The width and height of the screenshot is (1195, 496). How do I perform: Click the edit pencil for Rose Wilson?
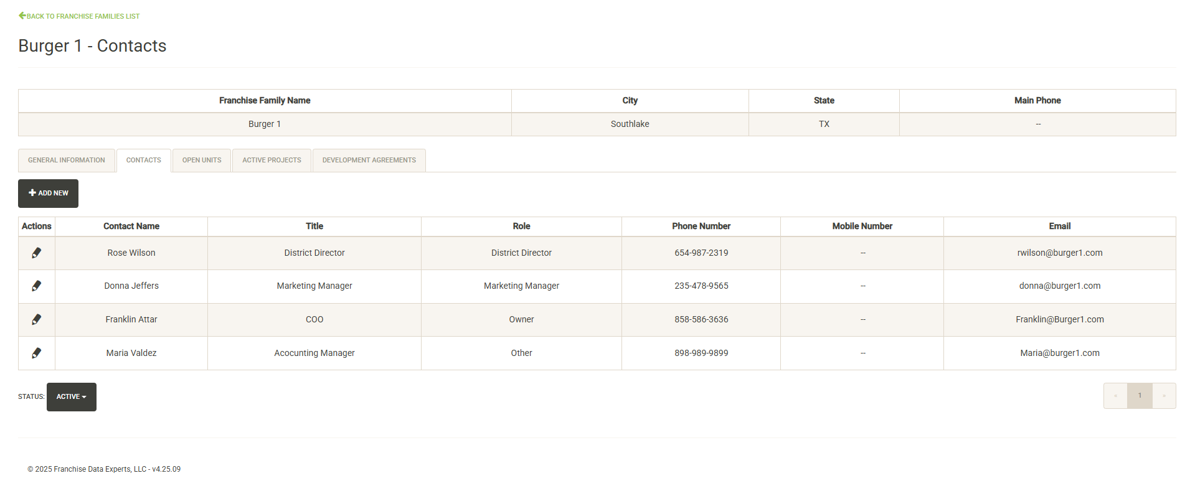[37, 253]
